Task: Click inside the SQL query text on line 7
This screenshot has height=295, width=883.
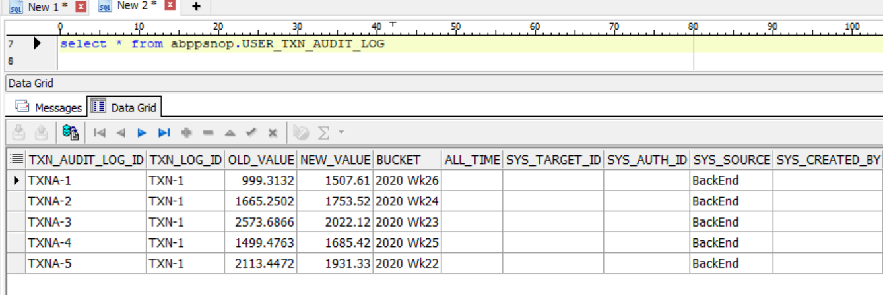Action: tap(222, 44)
